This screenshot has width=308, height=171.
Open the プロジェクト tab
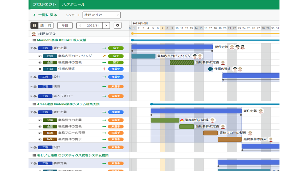[x=44, y=4]
